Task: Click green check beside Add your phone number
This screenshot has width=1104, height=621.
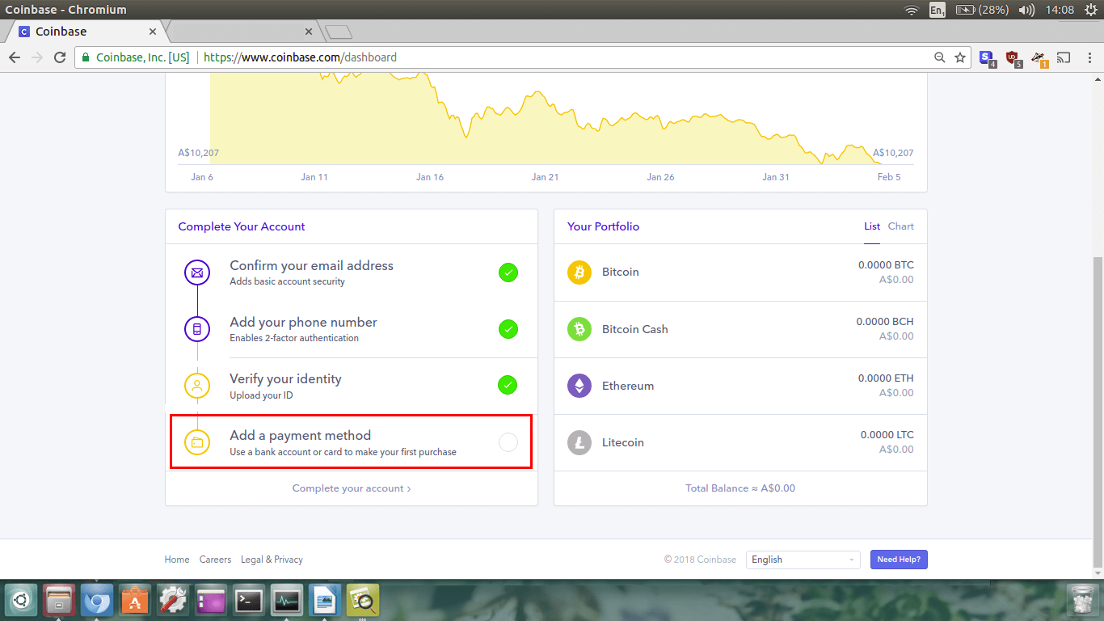Action: pos(508,329)
